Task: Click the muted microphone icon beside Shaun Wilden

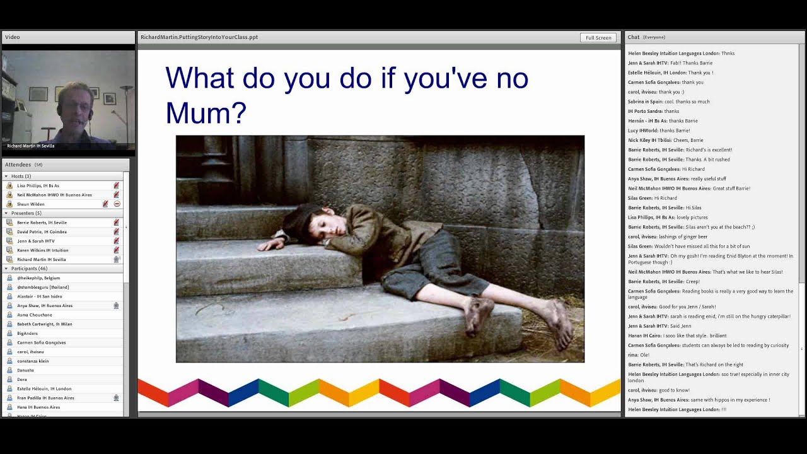Action: click(x=105, y=204)
